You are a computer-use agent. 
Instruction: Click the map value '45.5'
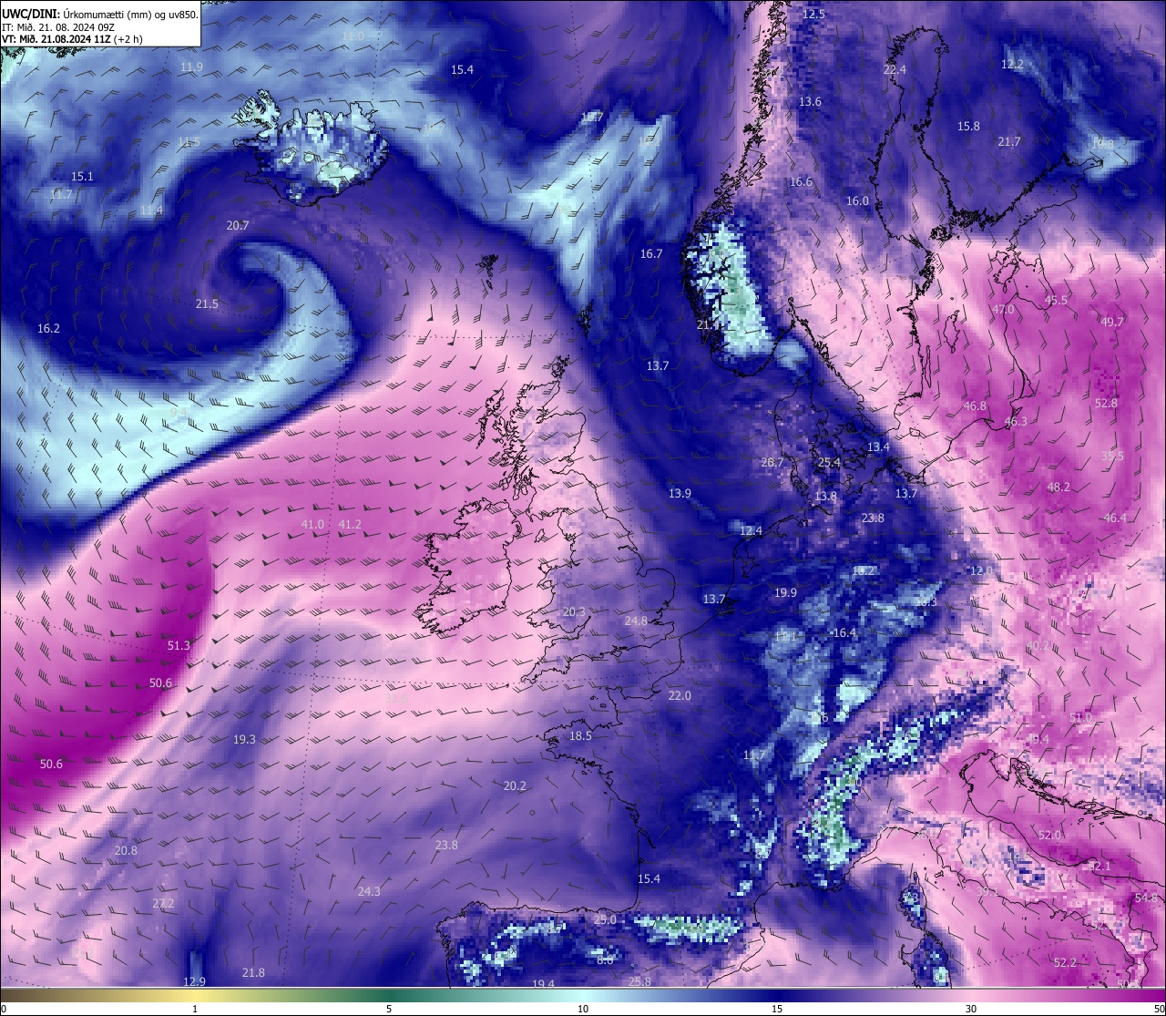(x=1056, y=301)
